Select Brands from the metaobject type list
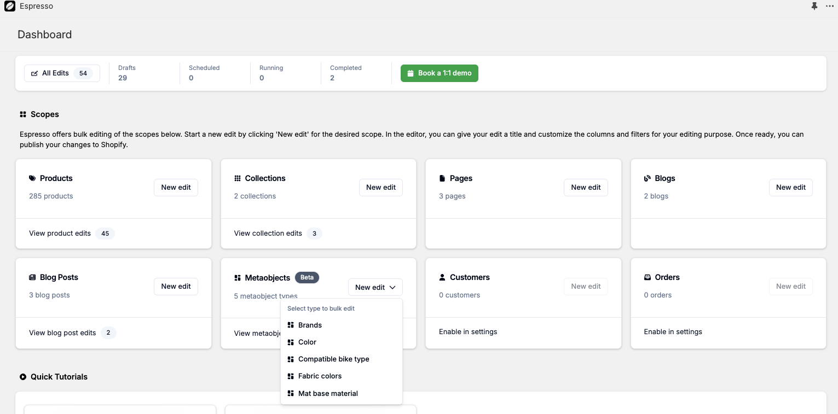The image size is (838, 414). (310, 325)
